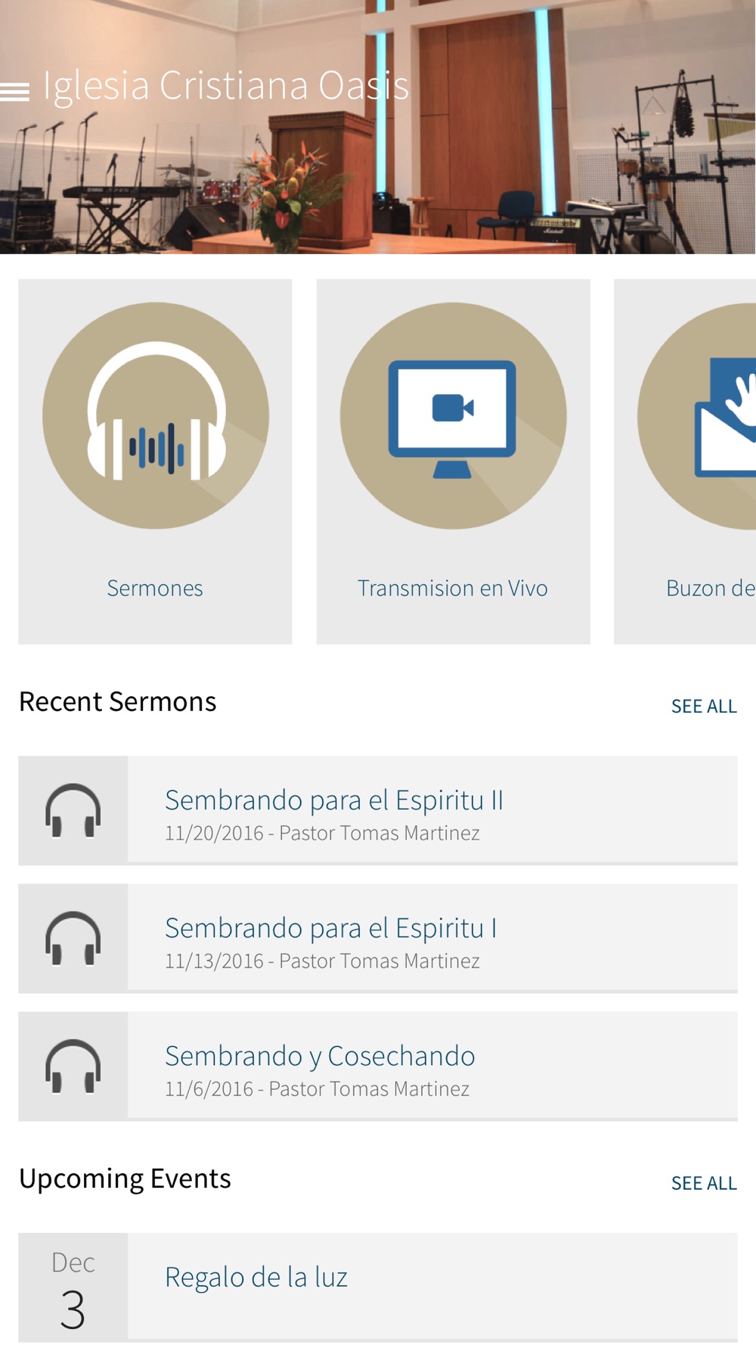The image size is (756, 1345).
Task: Open the Buzon de label
Action: coord(711,588)
